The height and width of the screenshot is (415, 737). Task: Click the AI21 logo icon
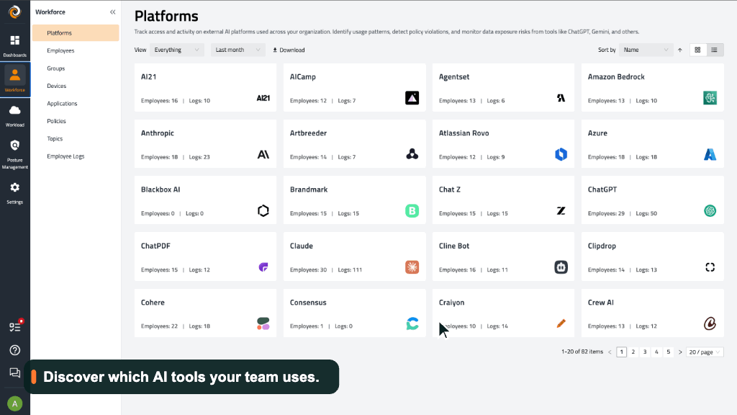[263, 98]
